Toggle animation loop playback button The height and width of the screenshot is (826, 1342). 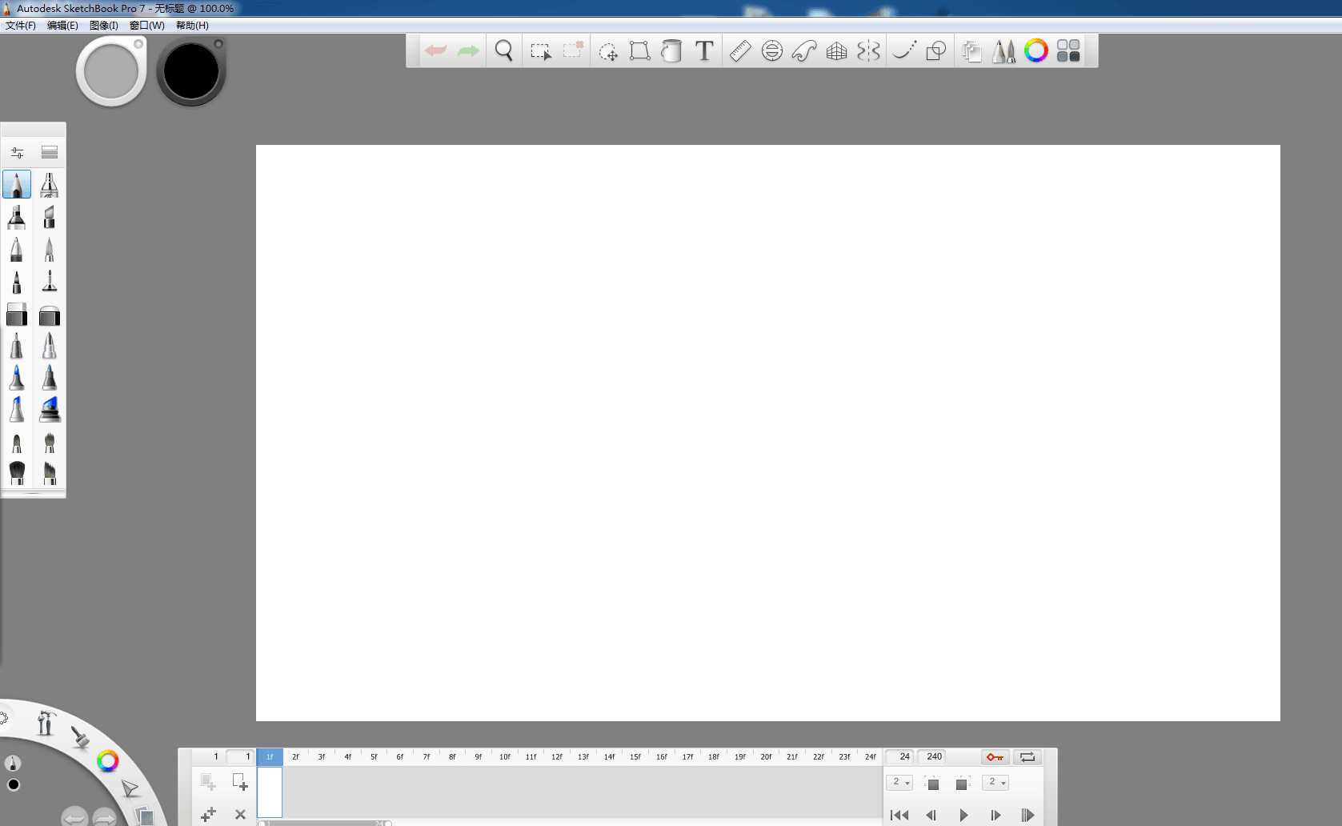(1028, 757)
